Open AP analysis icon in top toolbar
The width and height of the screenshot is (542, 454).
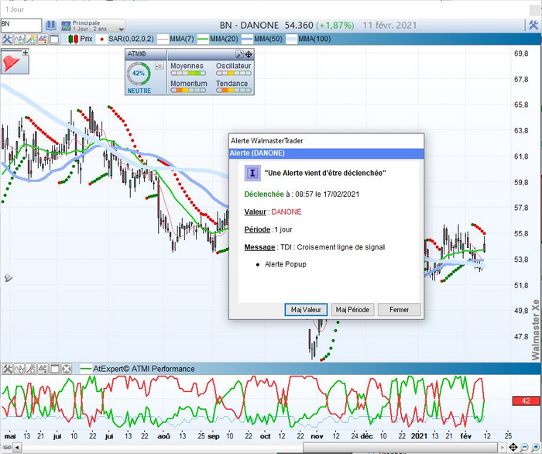[43, 39]
